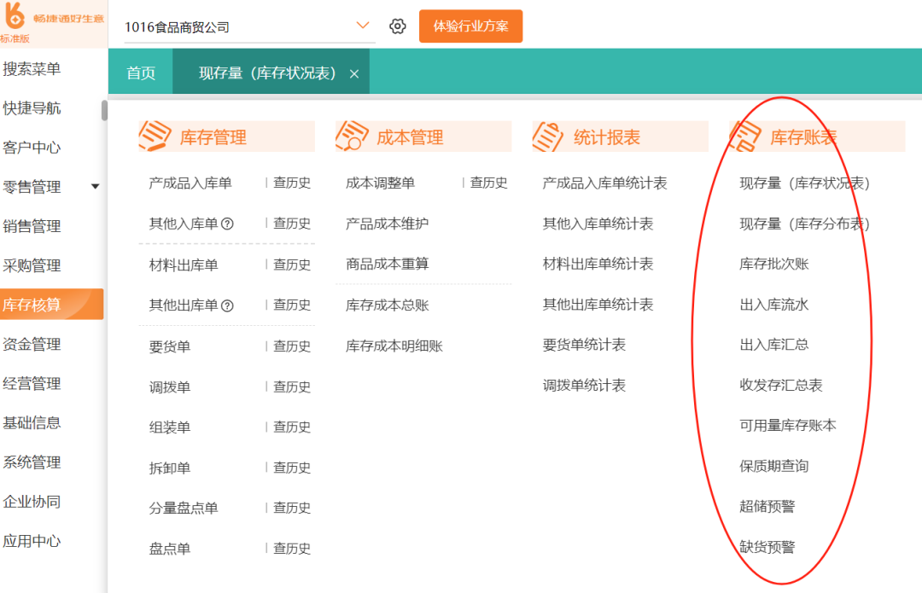922x593 pixels.
Task: View 查历史 for 产成品入库单
Action: (x=292, y=183)
